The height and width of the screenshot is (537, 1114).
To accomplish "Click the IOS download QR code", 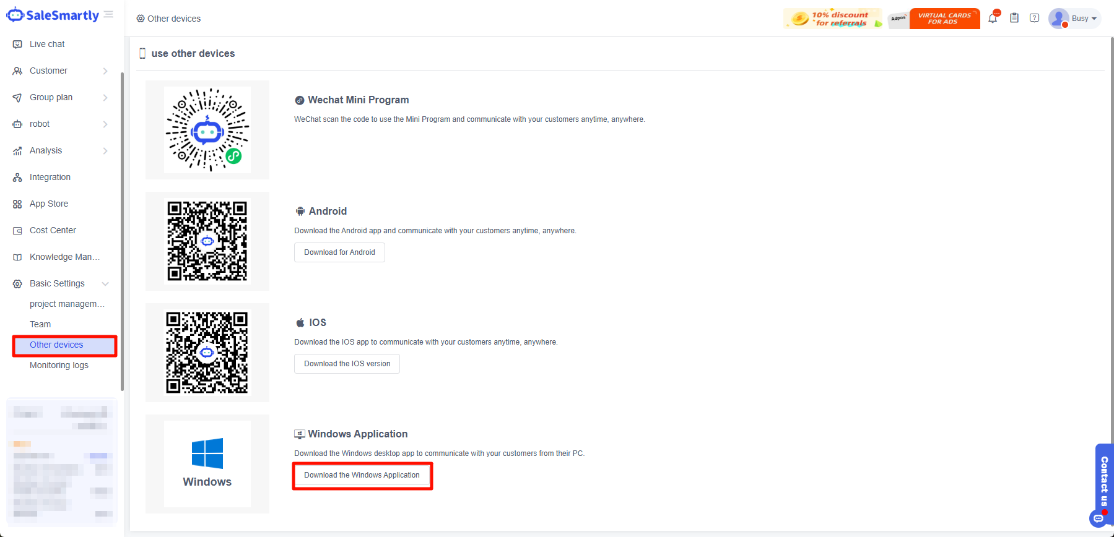I will coord(207,353).
